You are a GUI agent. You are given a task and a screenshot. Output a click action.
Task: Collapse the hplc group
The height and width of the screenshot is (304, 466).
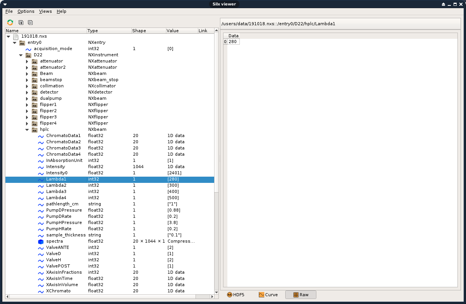pyautogui.click(x=27, y=130)
